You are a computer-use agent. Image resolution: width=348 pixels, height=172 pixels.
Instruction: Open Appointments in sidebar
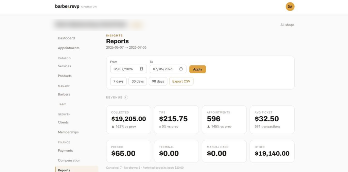click(69, 48)
